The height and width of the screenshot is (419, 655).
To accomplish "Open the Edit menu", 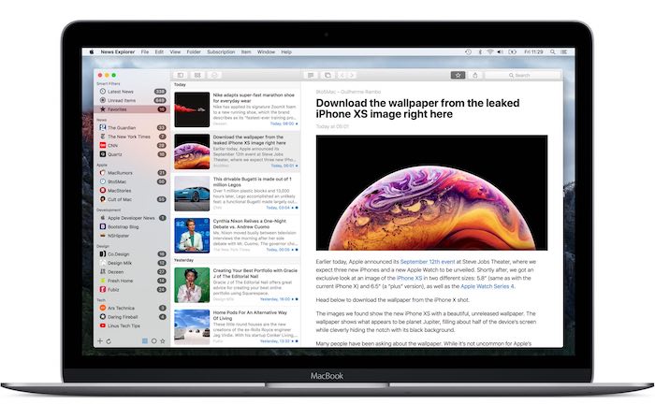I will click(159, 52).
